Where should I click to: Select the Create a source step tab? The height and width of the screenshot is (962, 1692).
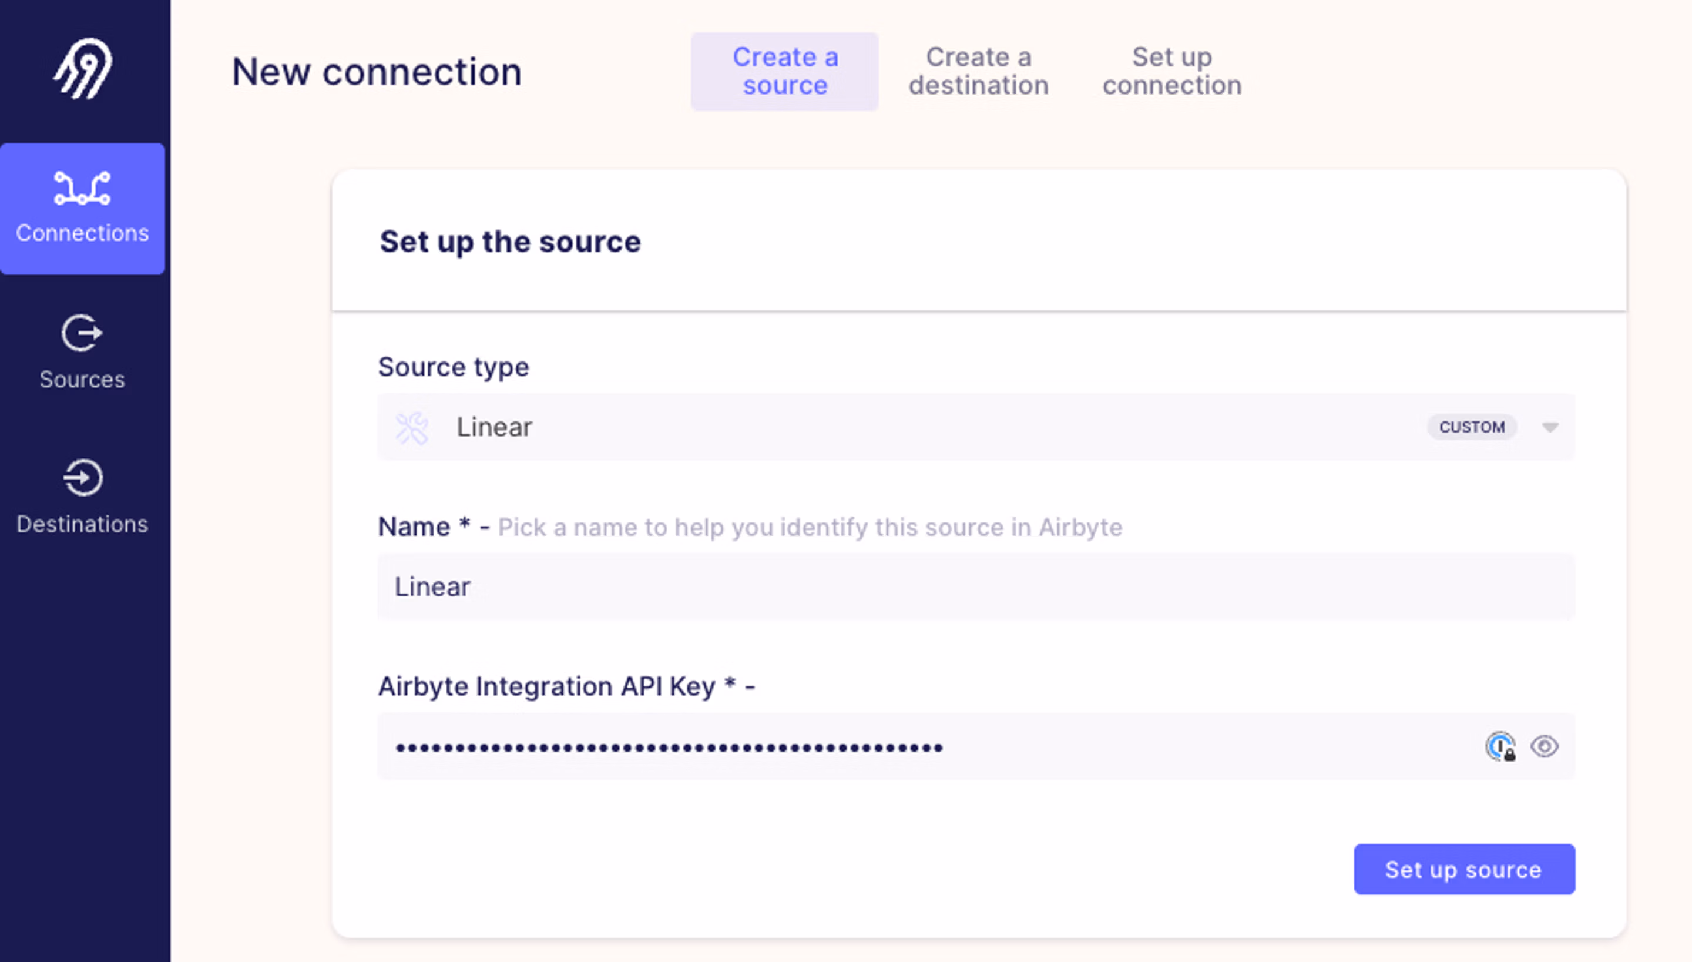click(784, 71)
